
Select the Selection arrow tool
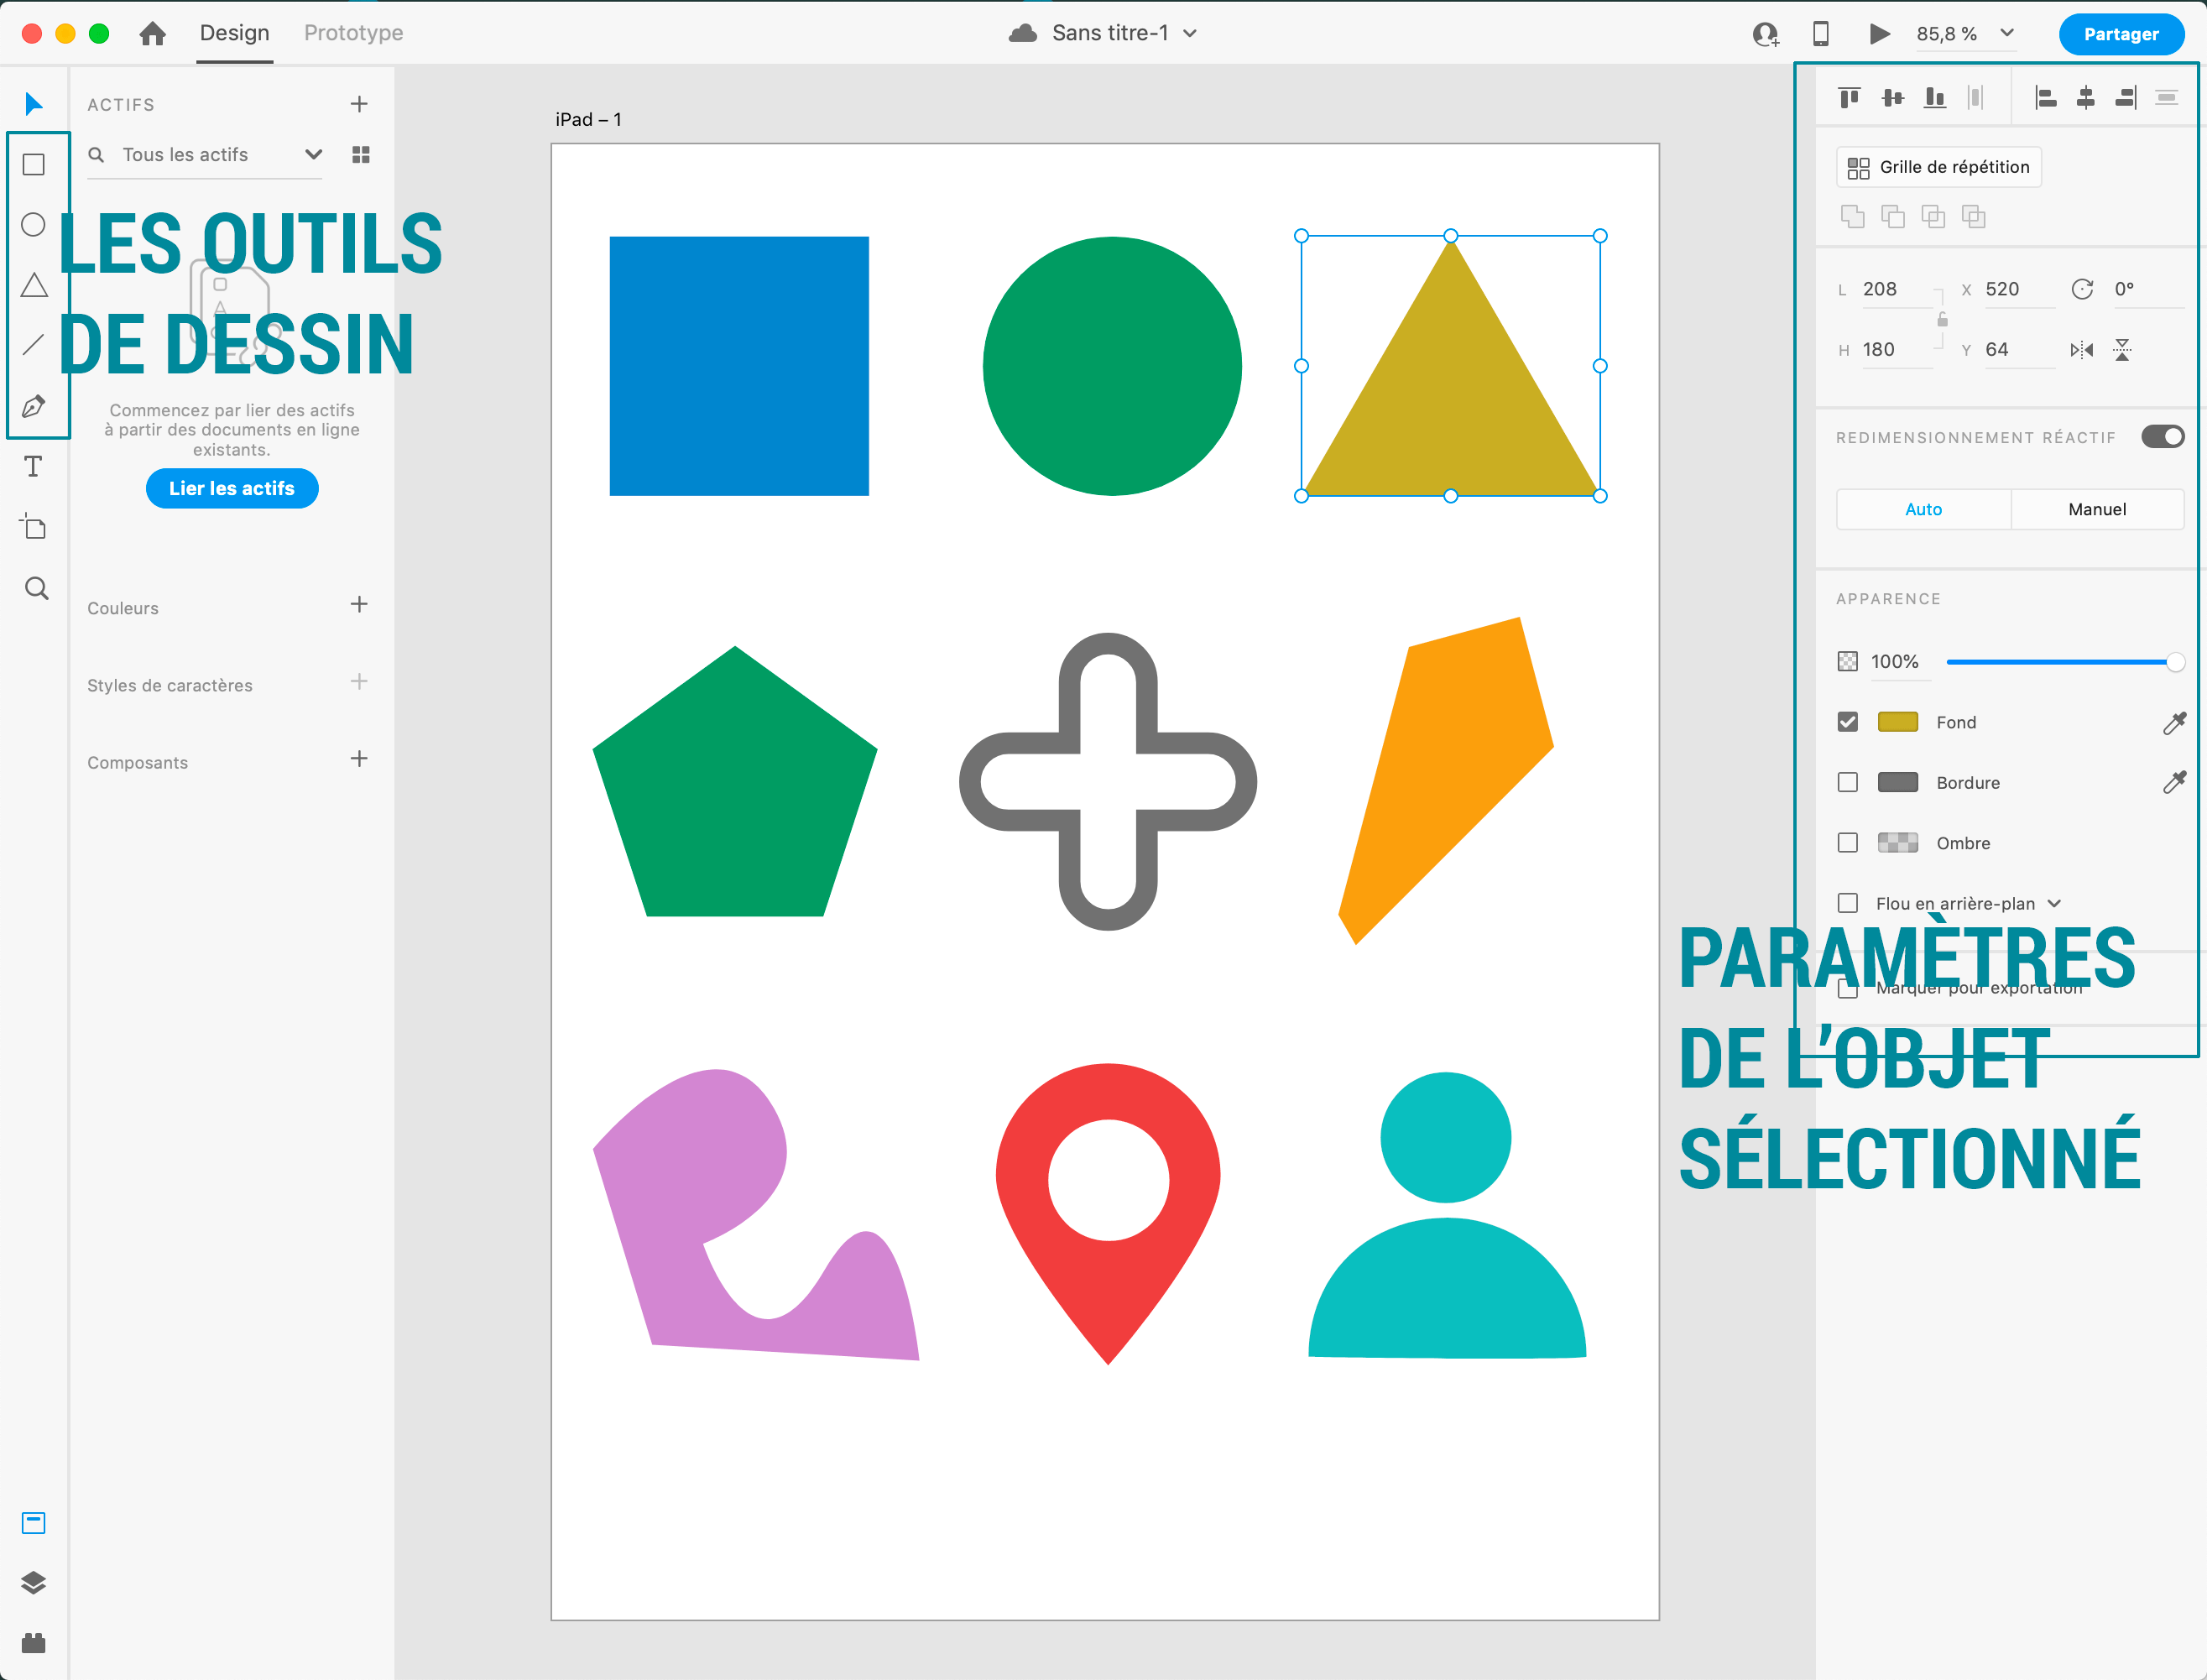pyautogui.click(x=34, y=104)
